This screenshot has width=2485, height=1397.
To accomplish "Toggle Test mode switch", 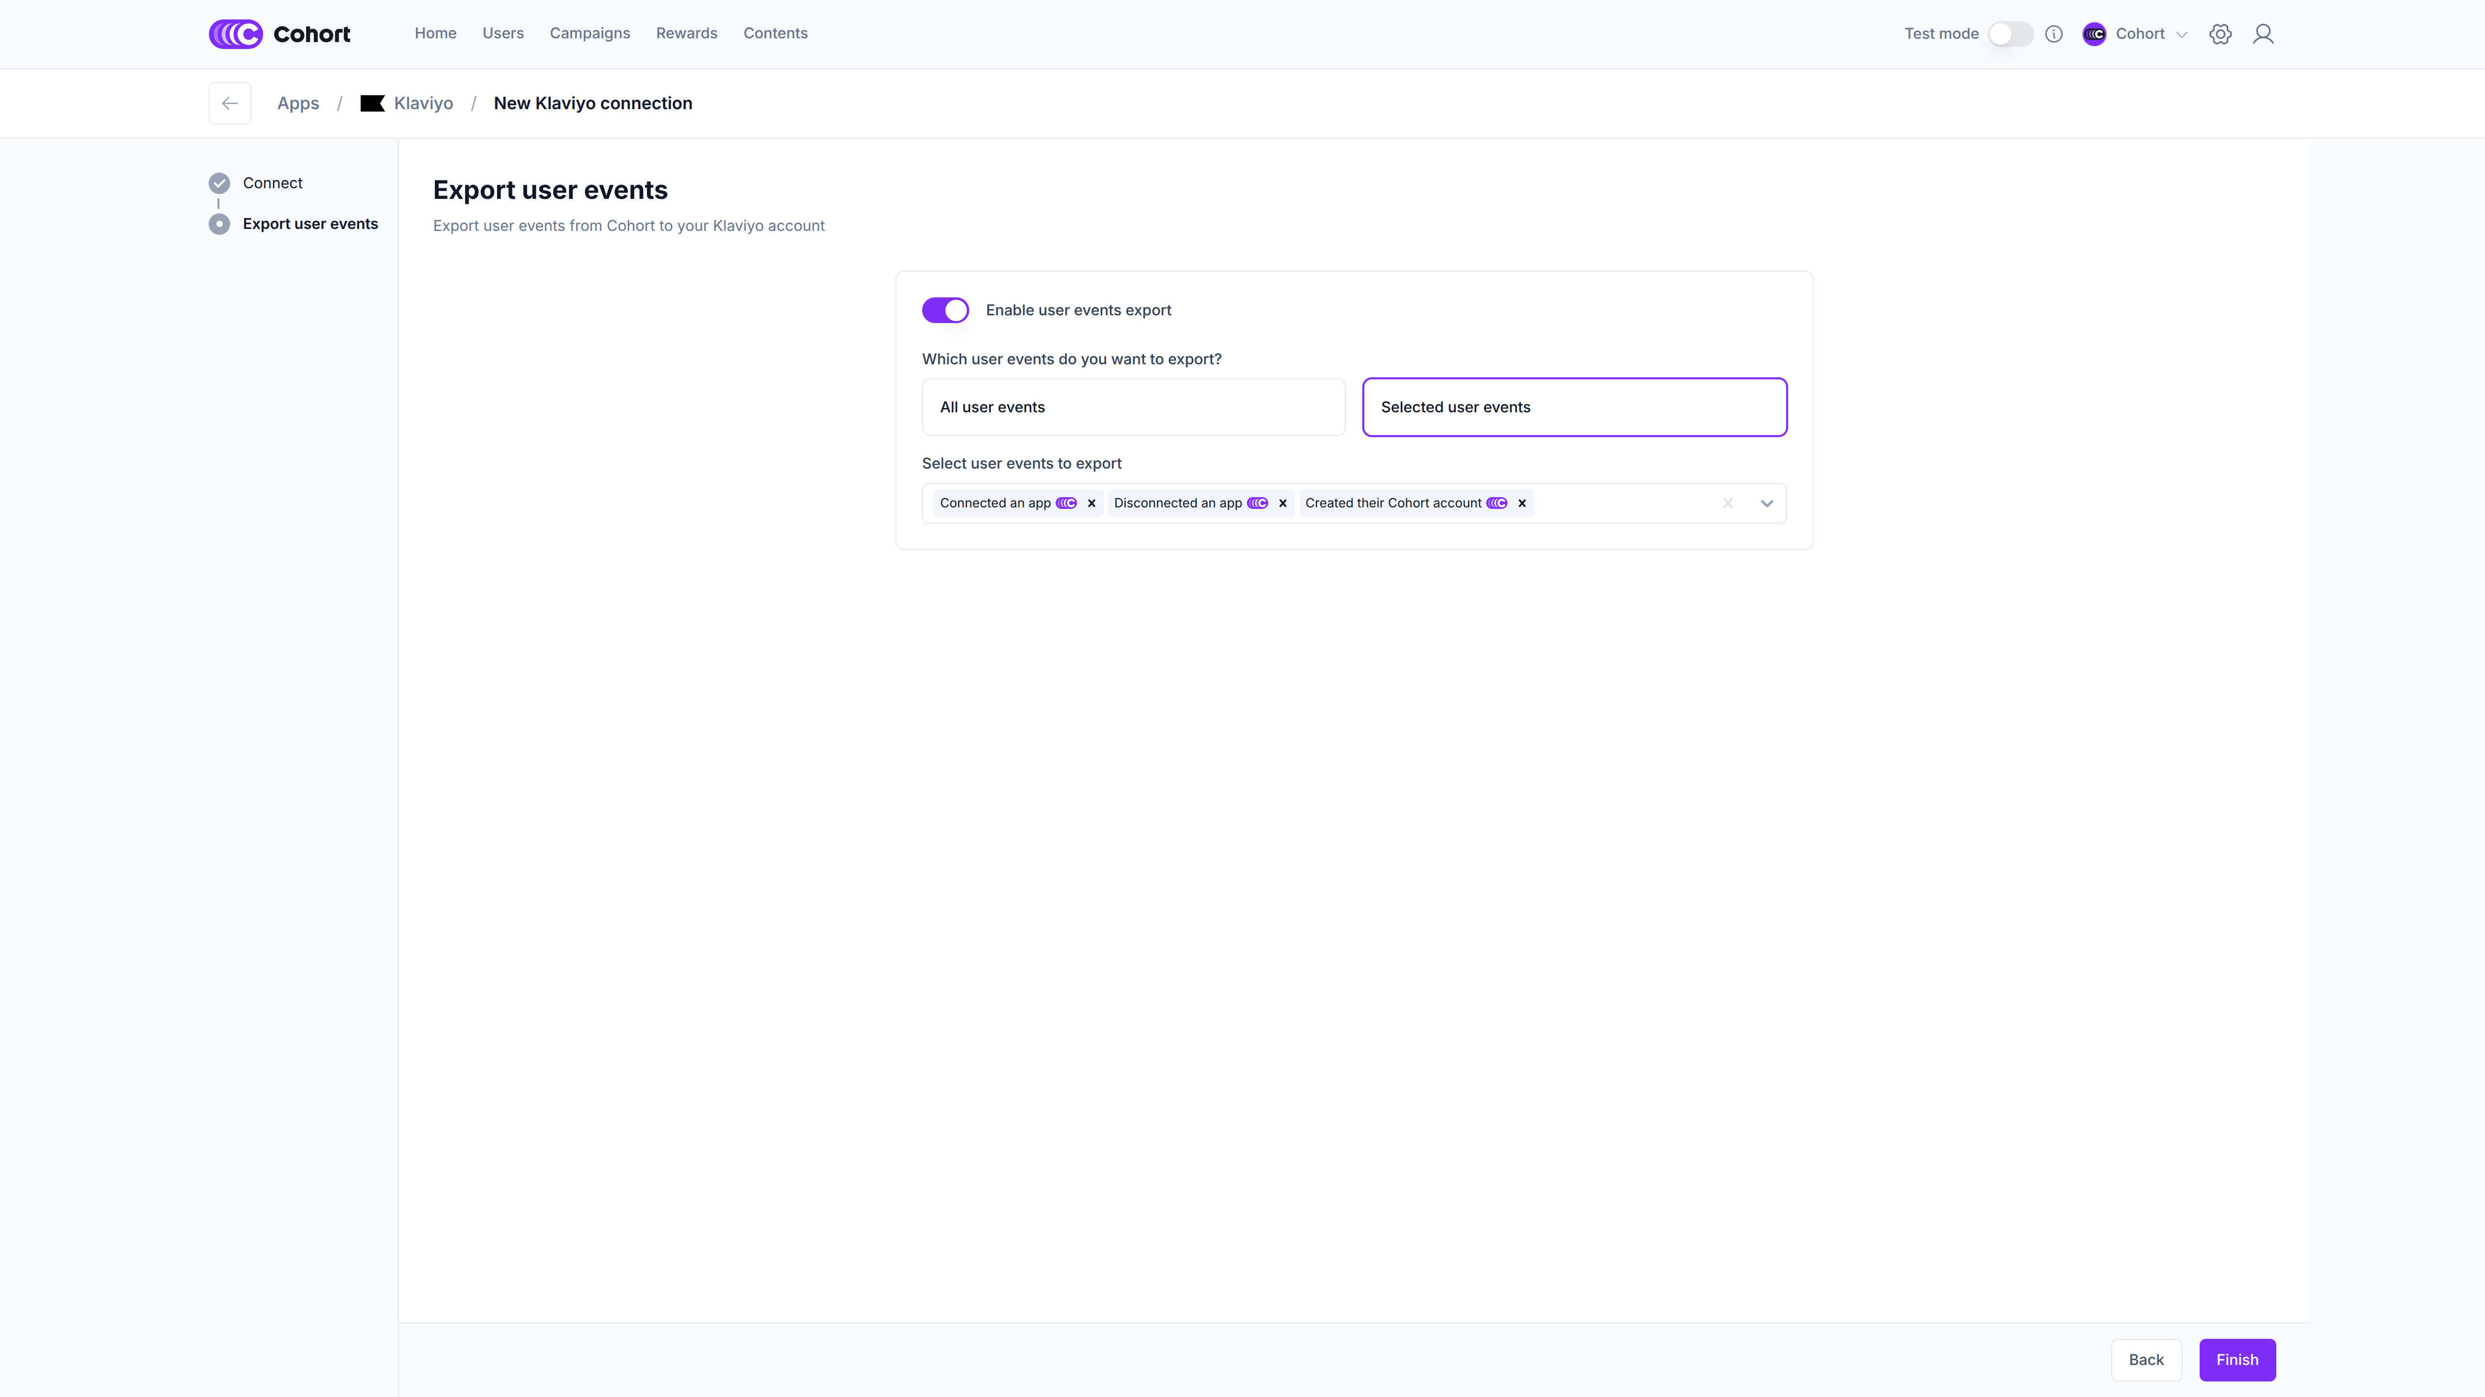I will [2010, 34].
